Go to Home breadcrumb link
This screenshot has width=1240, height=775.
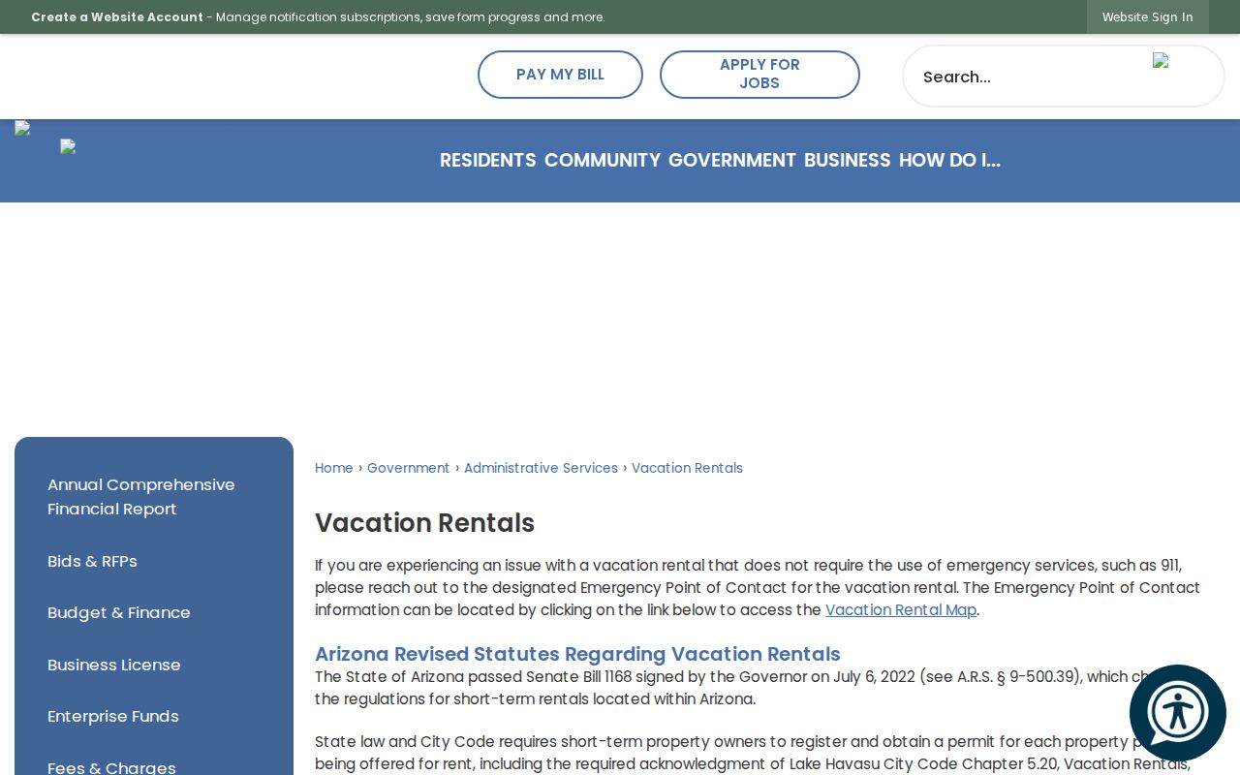pos(334,468)
